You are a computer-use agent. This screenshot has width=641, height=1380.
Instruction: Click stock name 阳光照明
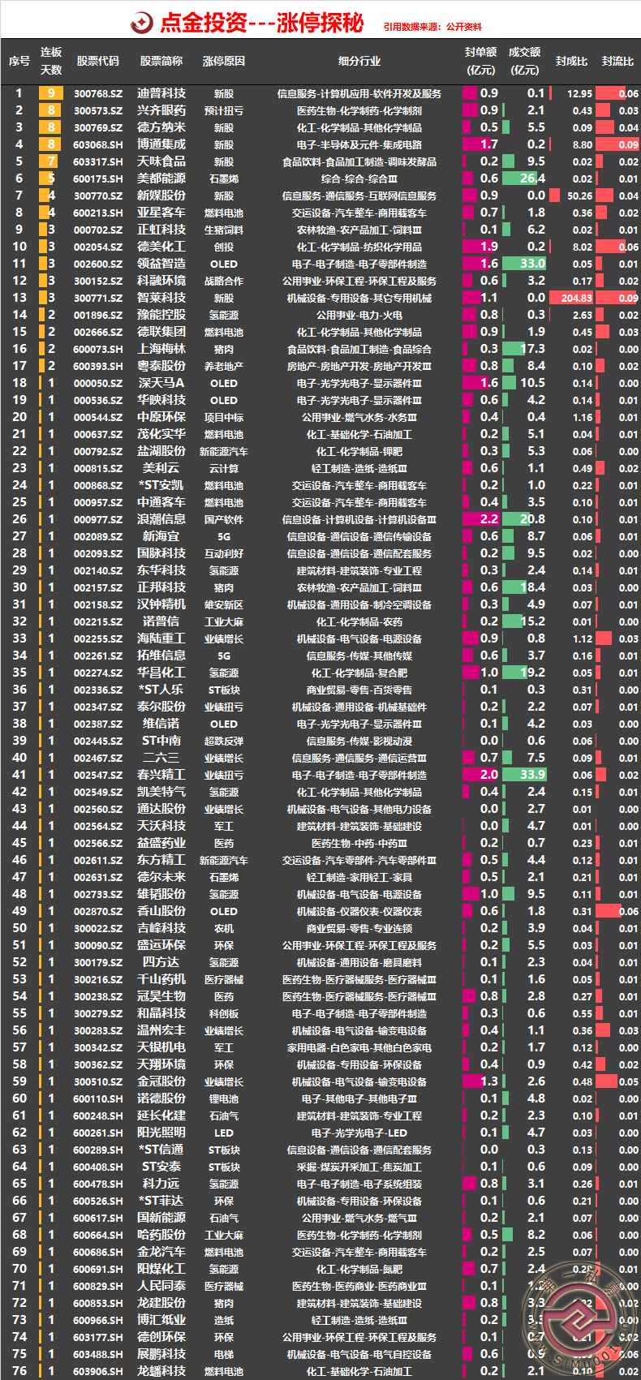coord(161,1133)
